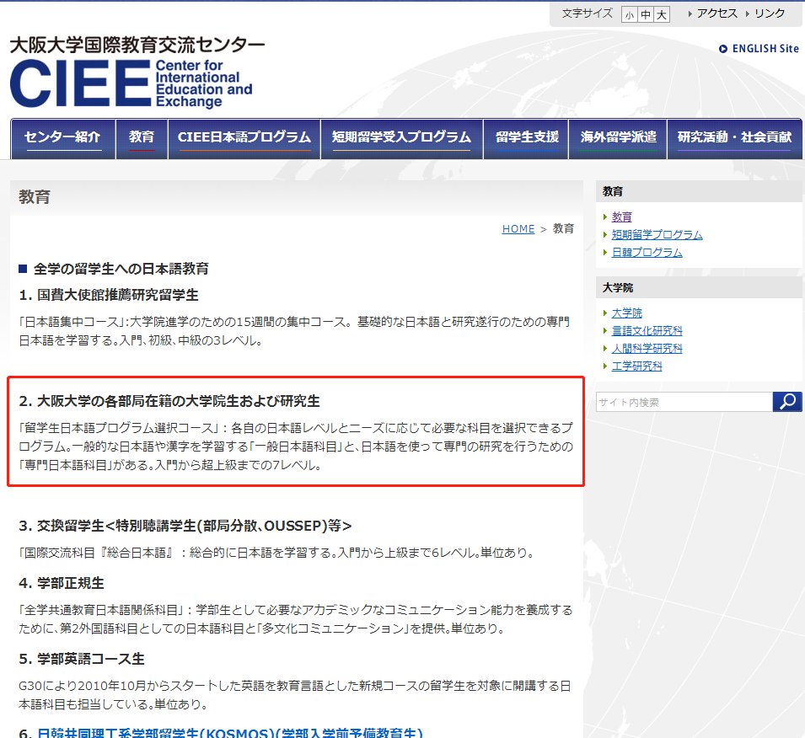Click heading 3. 交換留学生<特別聴講学生

pyautogui.click(x=185, y=526)
